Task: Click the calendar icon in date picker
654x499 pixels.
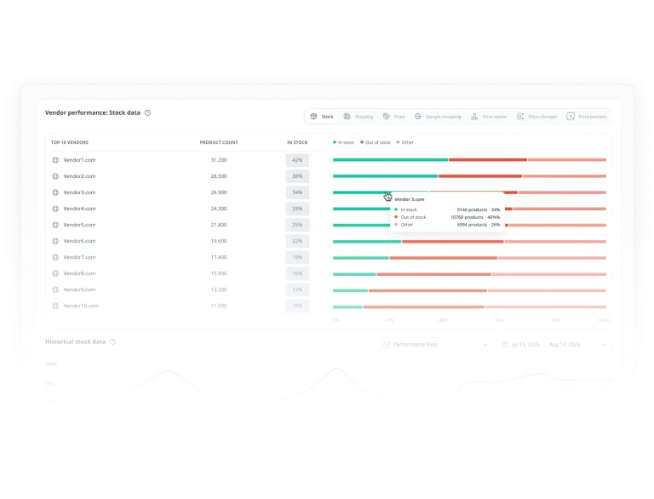Action: click(x=505, y=345)
